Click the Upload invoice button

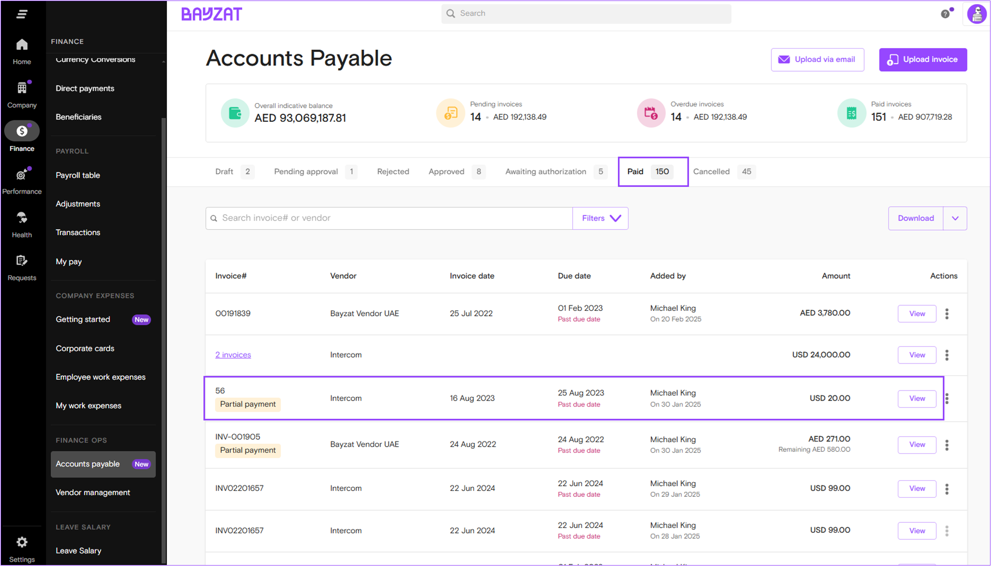click(923, 60)
